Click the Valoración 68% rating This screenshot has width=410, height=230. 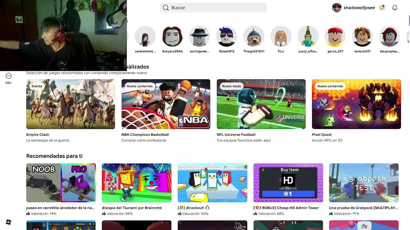[x=269, y=214]
